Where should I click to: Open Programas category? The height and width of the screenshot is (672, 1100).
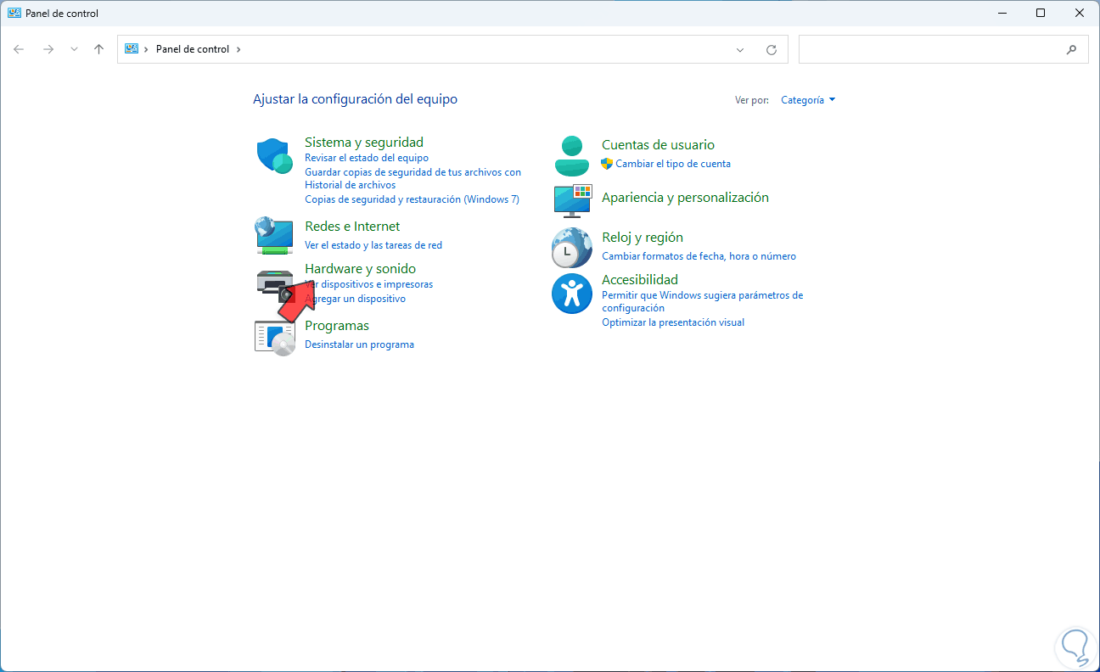tap(337, 326)
